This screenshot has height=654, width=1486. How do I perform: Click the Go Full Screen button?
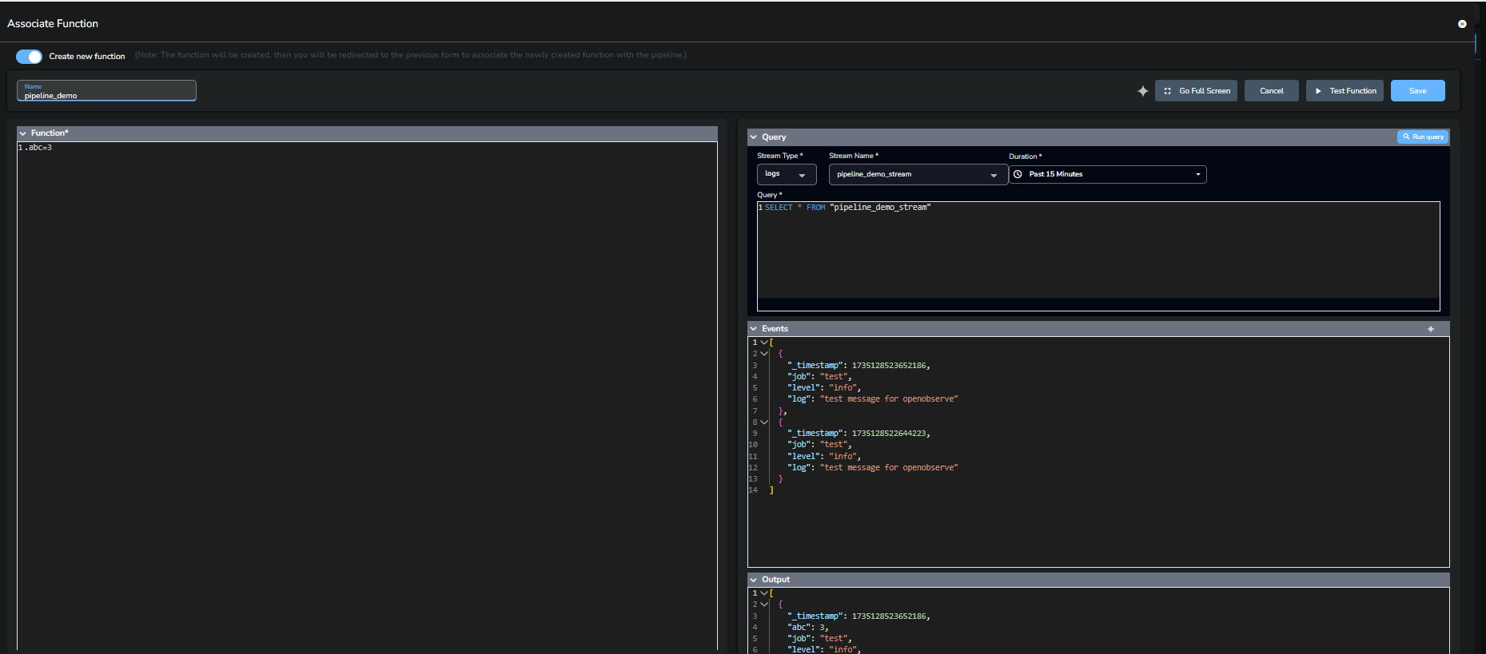pos(1196,91)
